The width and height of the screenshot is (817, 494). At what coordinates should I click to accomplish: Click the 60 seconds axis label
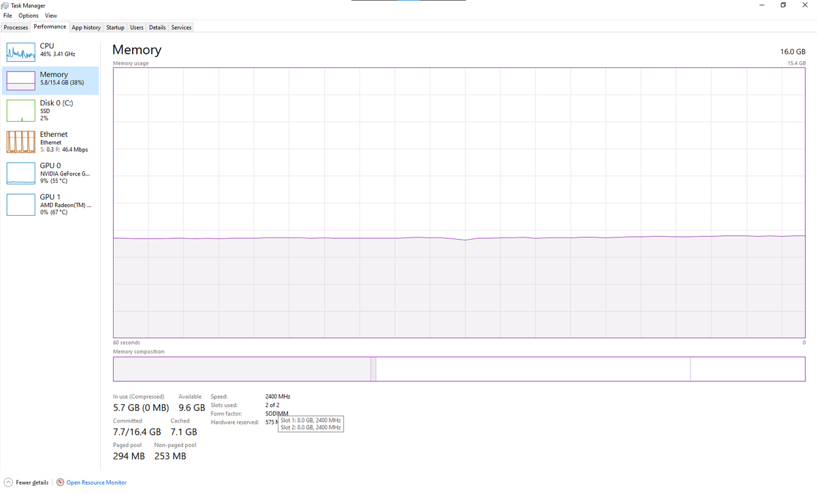pyautogui.click(x=127, y=343)
